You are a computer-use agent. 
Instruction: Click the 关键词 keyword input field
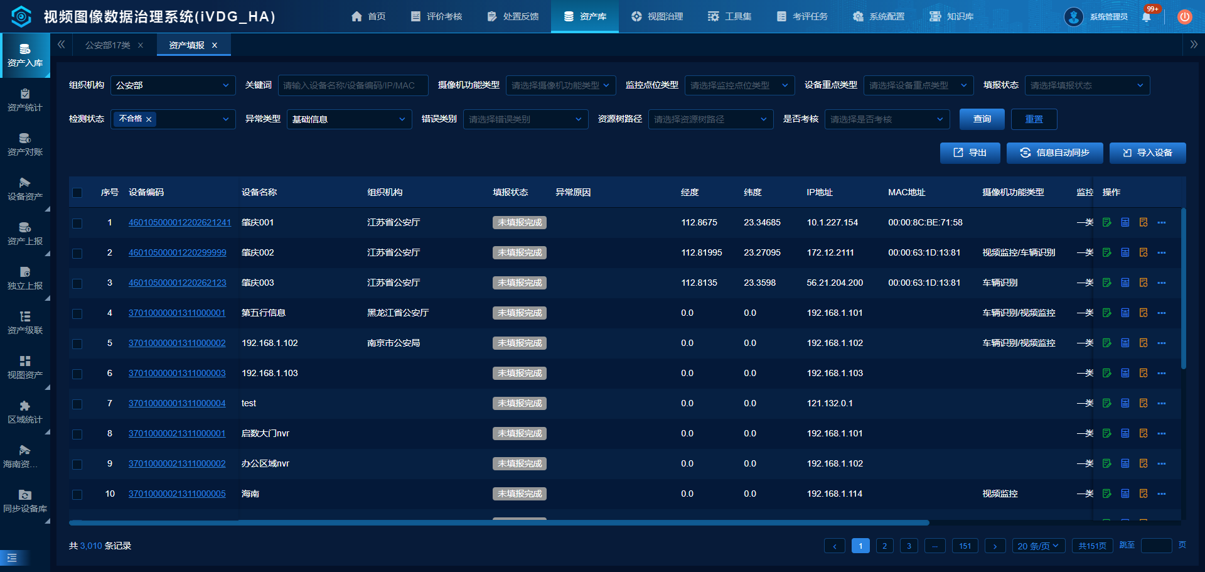tap(353, 85)
